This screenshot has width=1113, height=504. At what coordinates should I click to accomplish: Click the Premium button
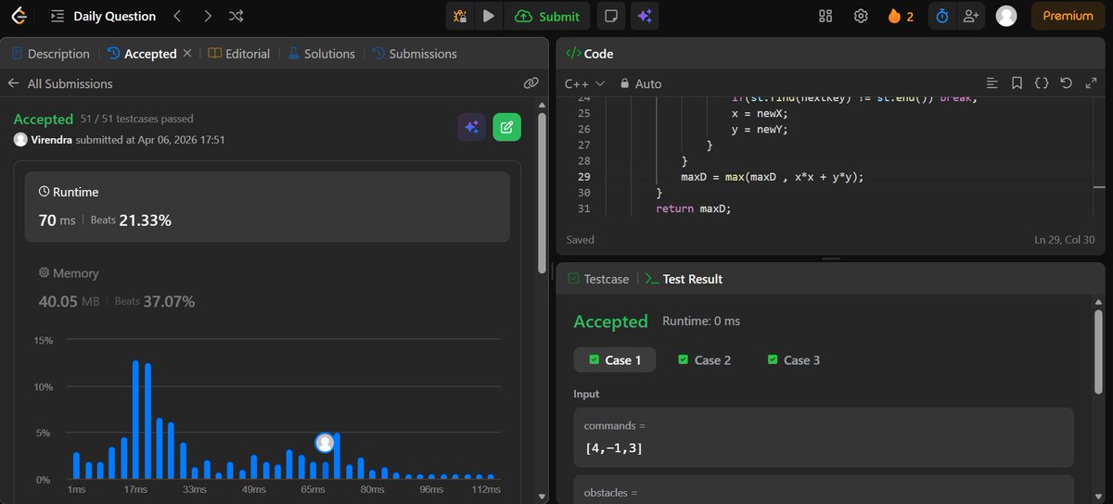coord(1068,16)
